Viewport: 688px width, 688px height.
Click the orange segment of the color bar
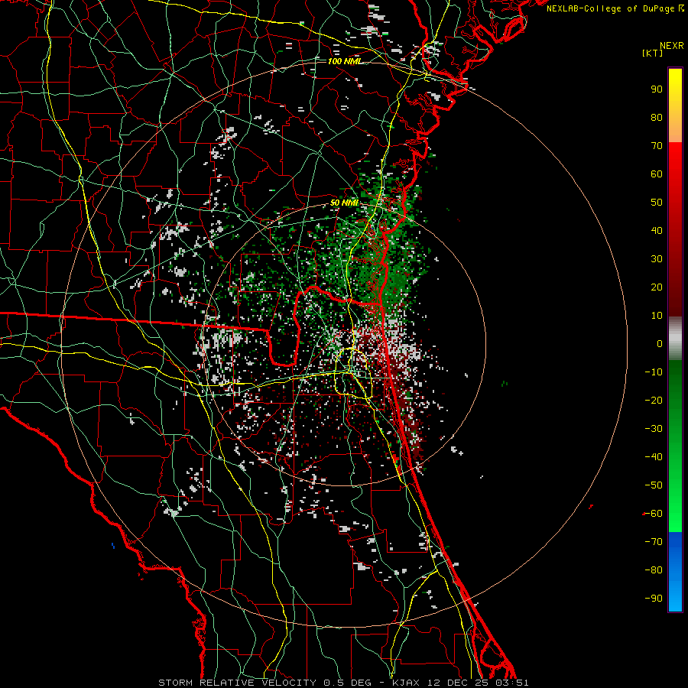click(675, 127)
